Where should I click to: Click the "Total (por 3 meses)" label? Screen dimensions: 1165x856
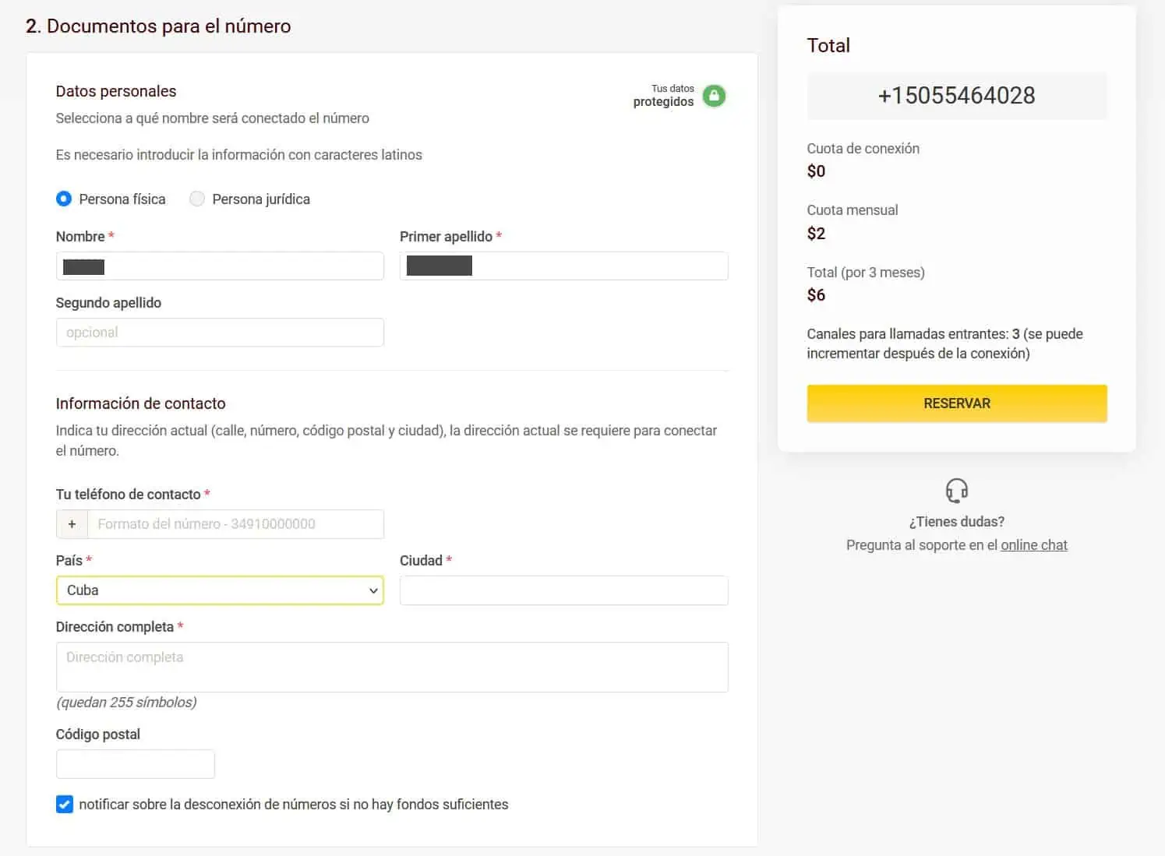(866, 273)
